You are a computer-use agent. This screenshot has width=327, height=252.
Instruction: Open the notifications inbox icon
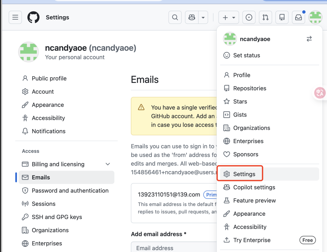[299, 18]
